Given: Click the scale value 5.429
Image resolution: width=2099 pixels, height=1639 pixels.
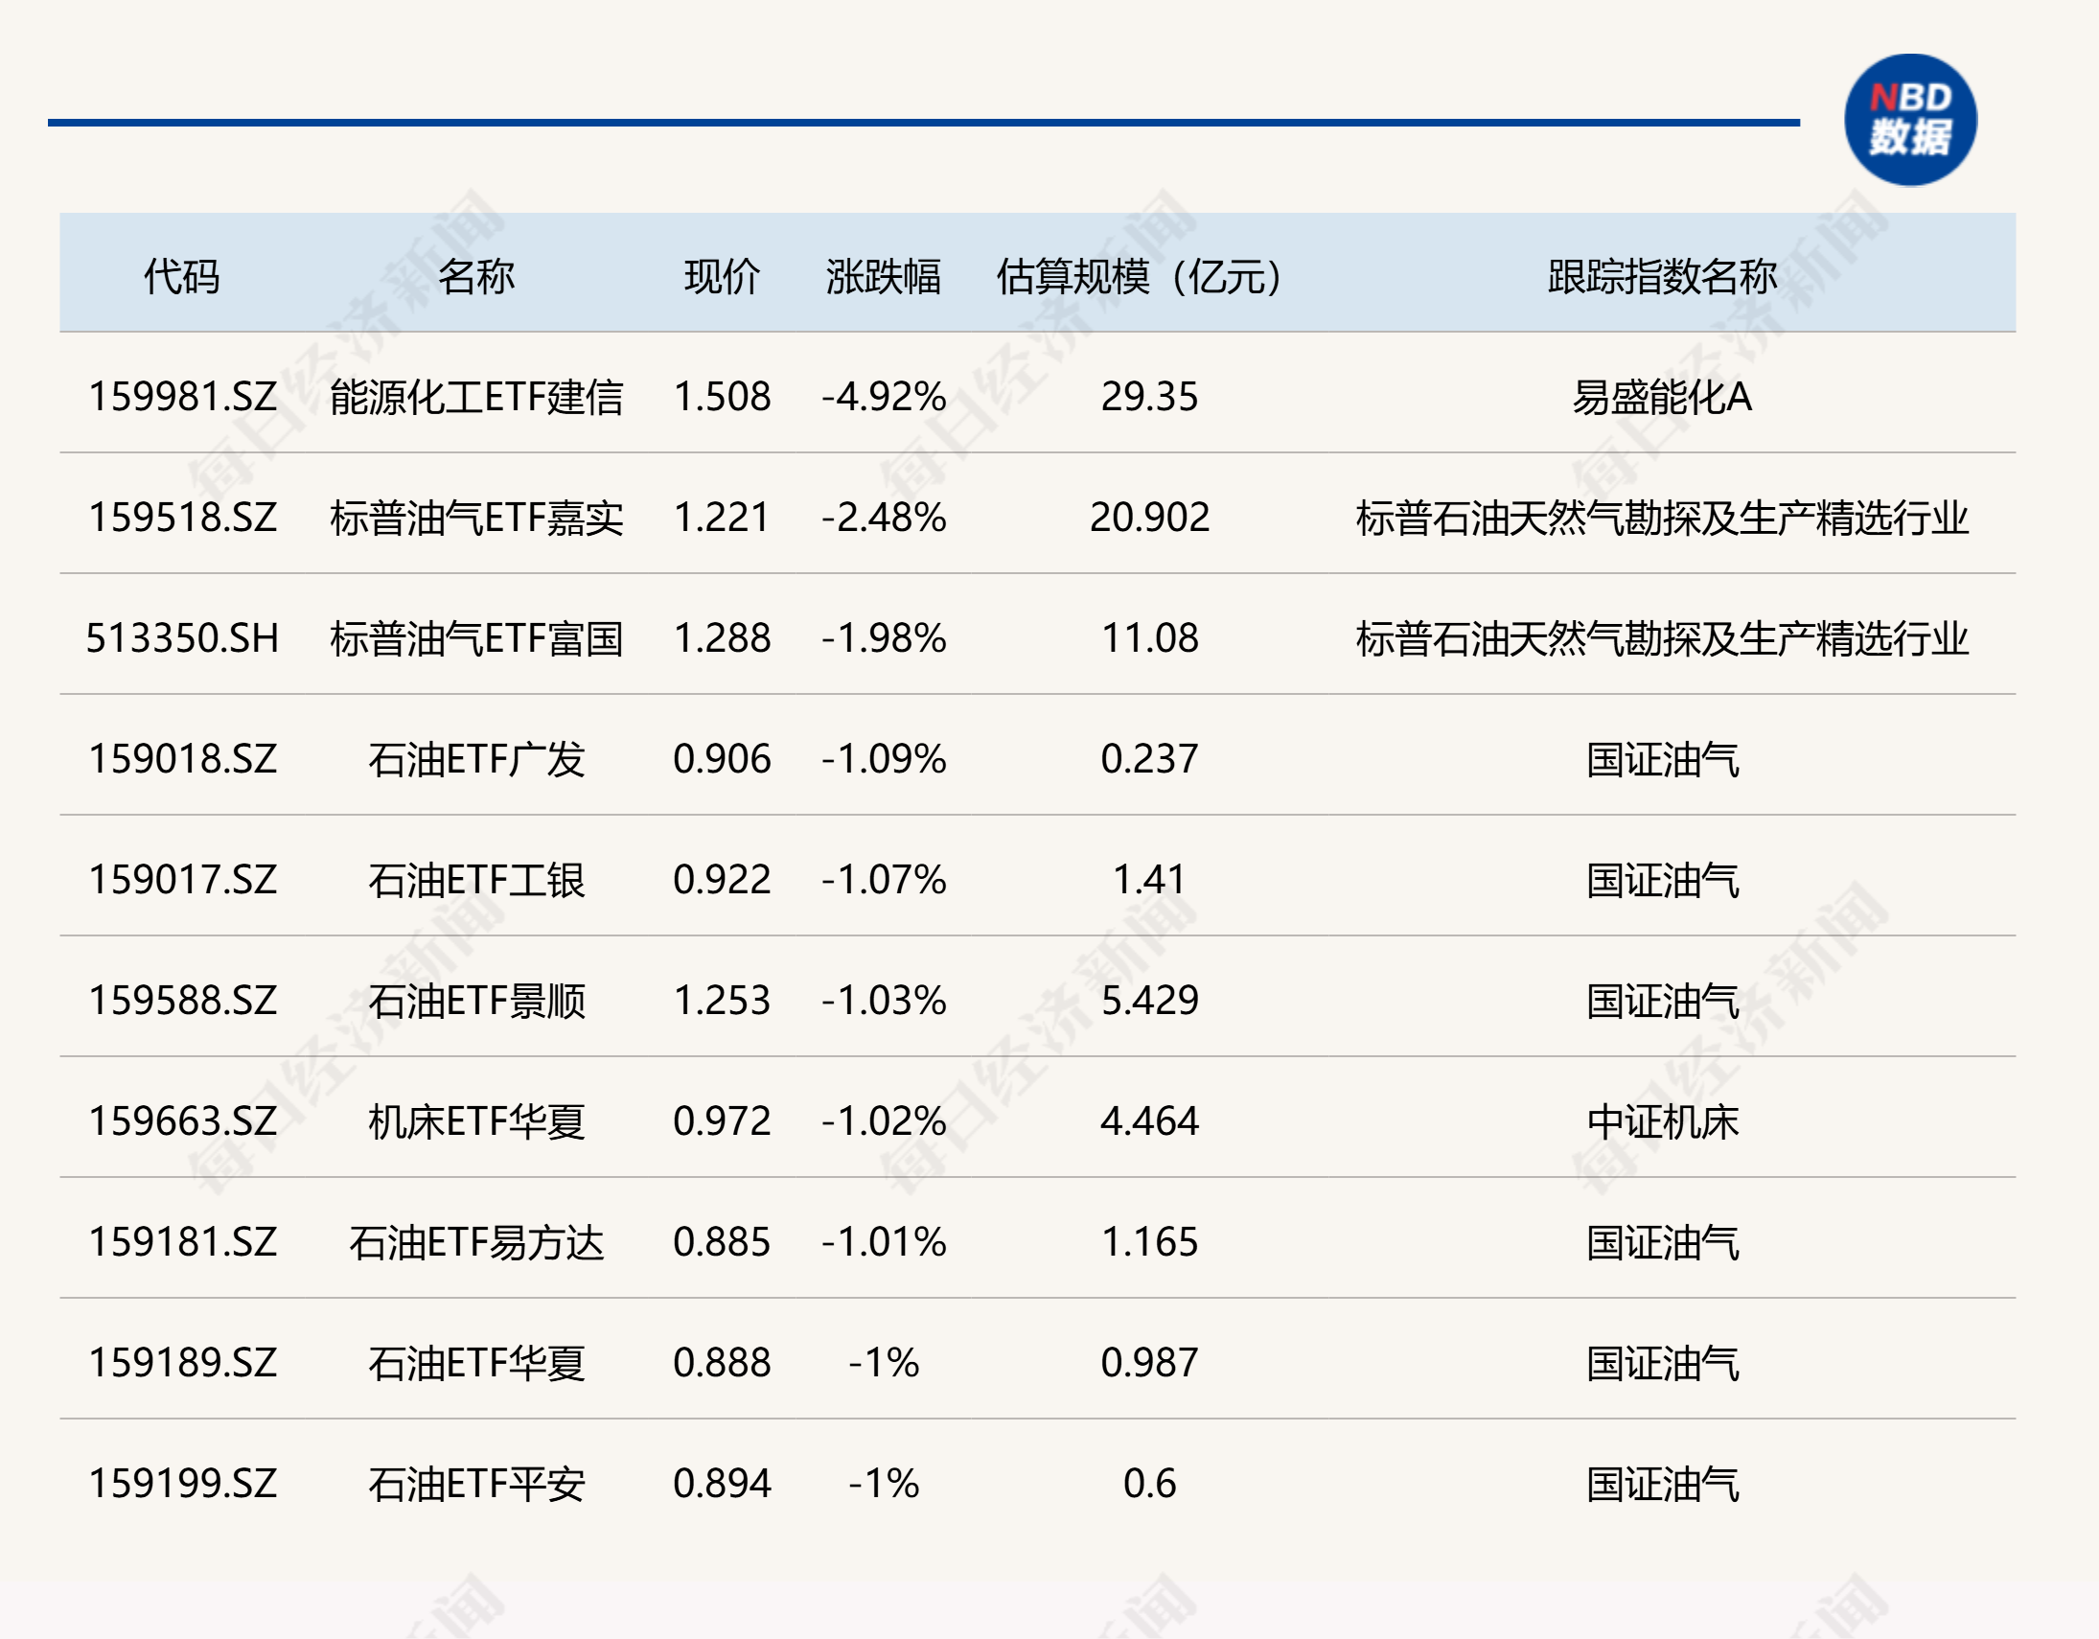Looking at the screenshot, I should click(1149, 1001).
